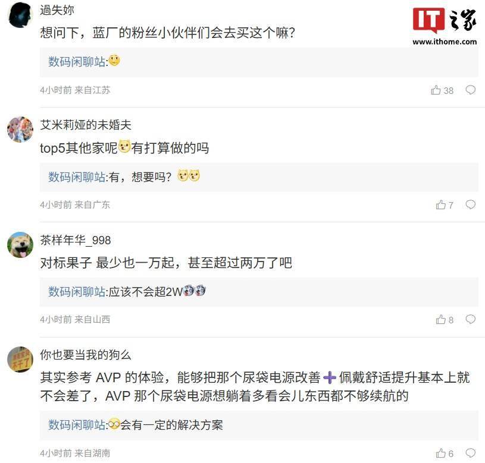Screen dimensions: 485x463
Task: Open the profile avatar of 過失妳
Action: [20, 15]
